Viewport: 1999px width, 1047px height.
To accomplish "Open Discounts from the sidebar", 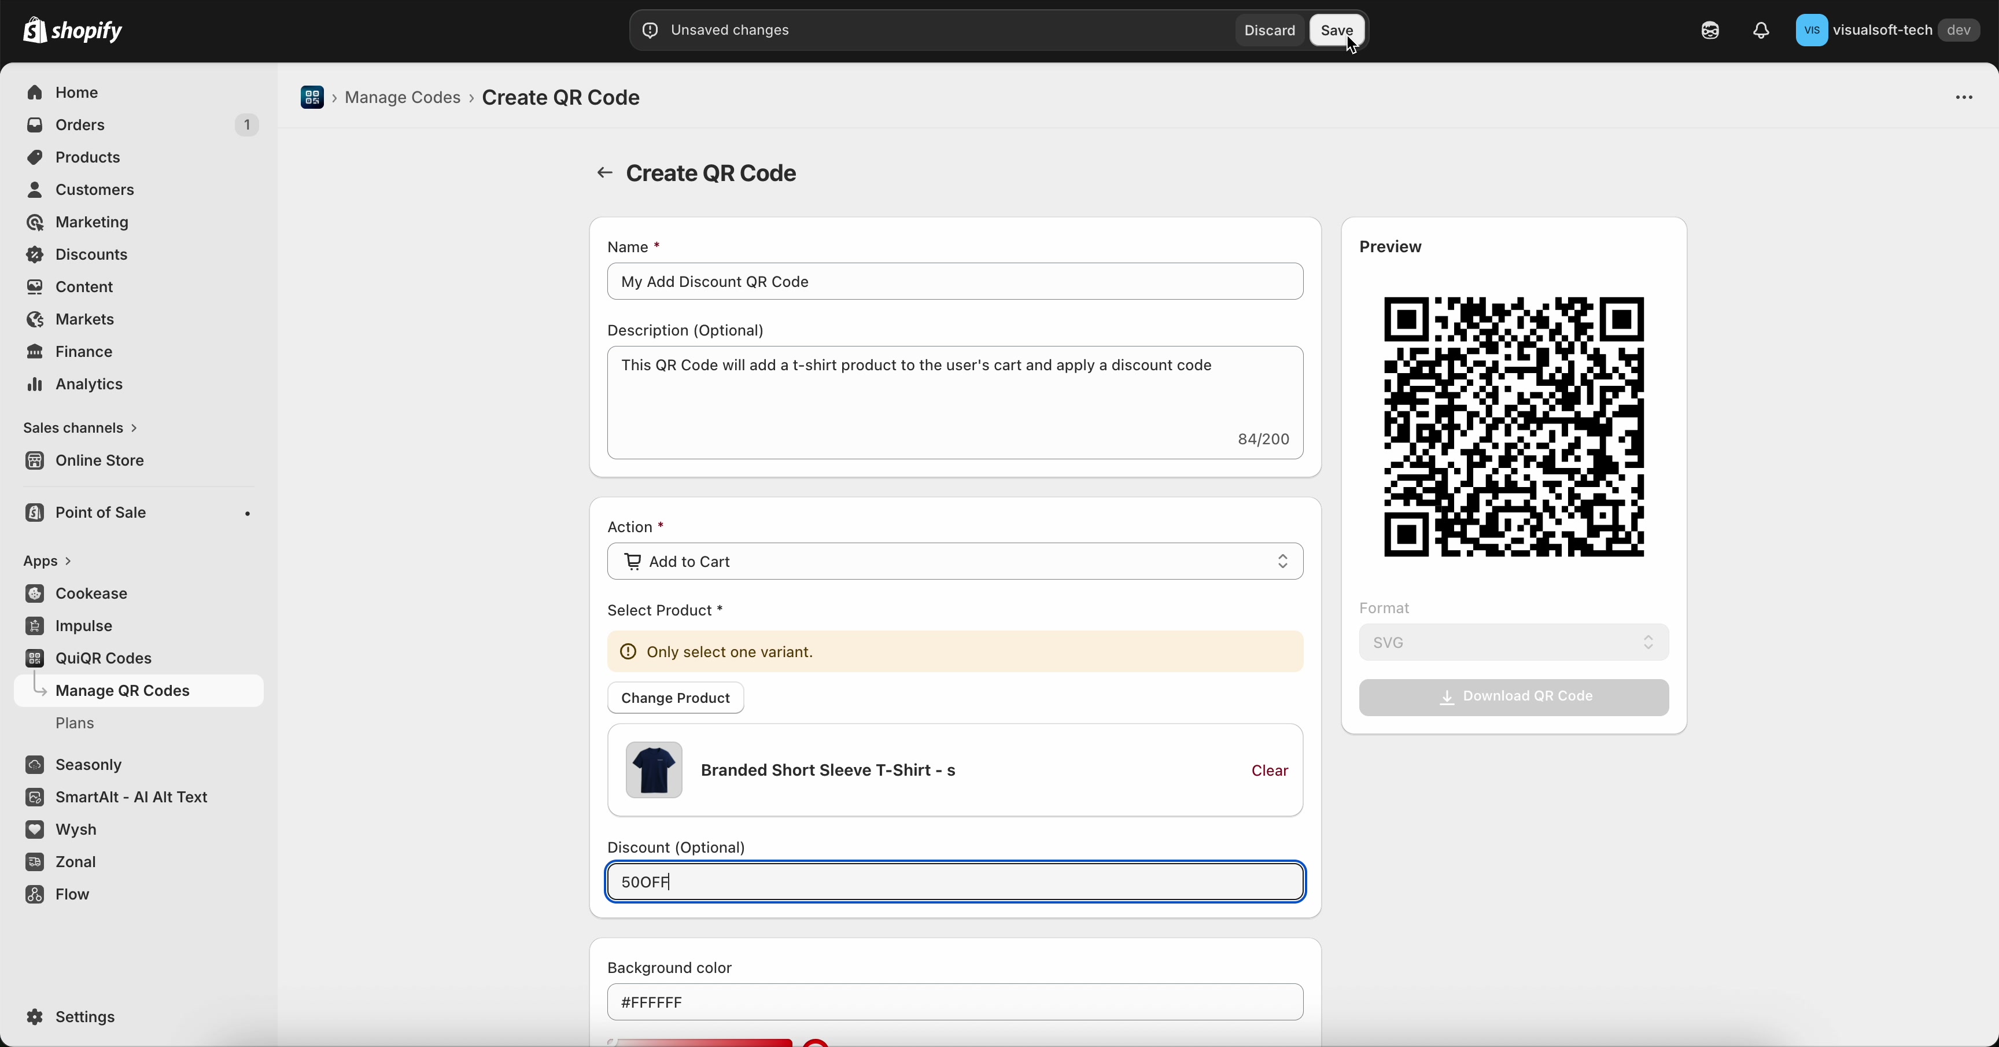I will click(91, 255).
